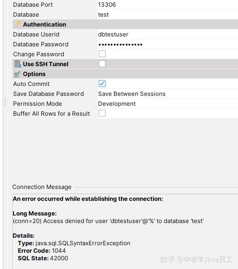Click the Authentication key icon
This screenshot has height=269, width=238.
point(17,25)
